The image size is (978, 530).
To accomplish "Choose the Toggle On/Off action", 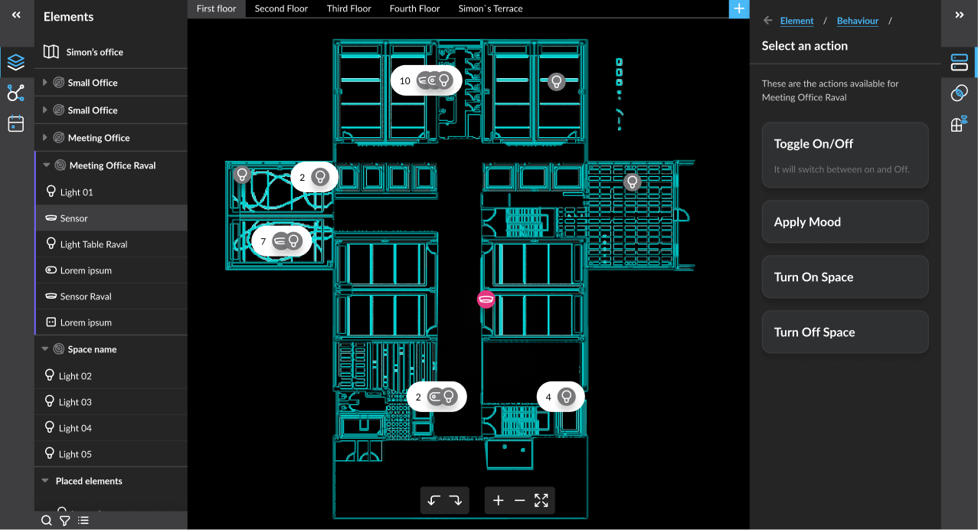I will click(x=846, y=155).
